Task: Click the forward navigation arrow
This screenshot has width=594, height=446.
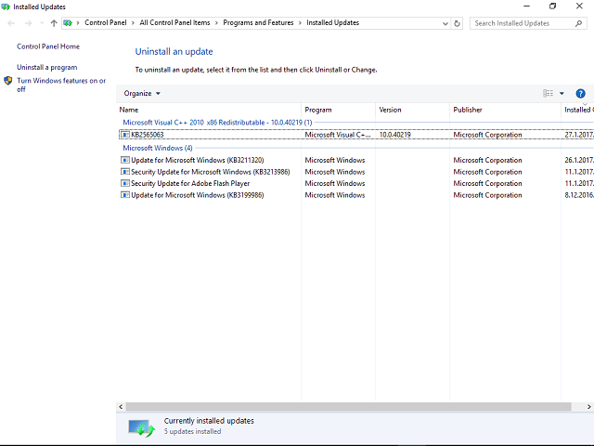Action: [28, 23]
